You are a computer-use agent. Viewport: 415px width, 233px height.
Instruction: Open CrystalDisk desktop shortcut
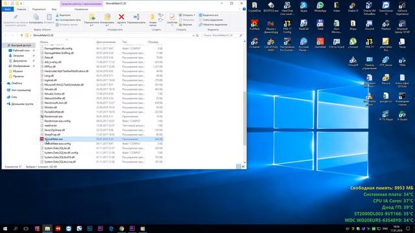[x=254, y=7]
